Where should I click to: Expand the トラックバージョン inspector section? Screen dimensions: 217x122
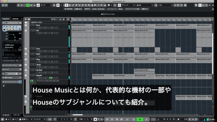pos(12,65)
